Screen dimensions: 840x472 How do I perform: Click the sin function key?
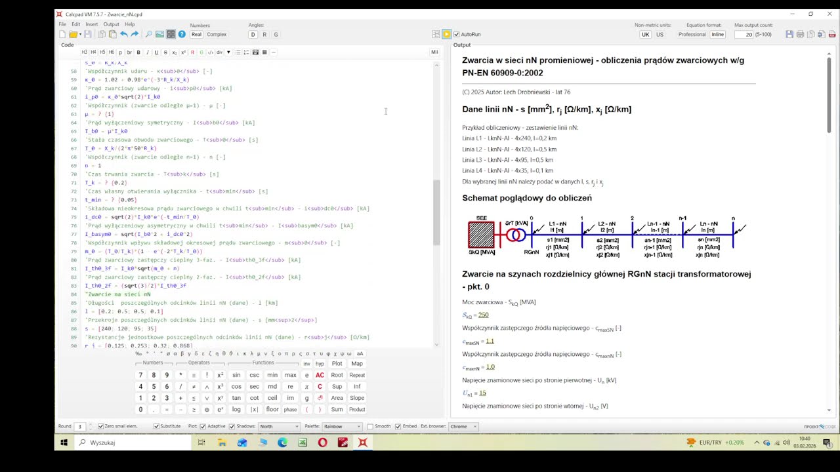click(x=236, y=375)
